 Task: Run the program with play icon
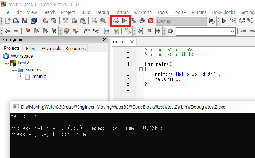coord(125,21)
